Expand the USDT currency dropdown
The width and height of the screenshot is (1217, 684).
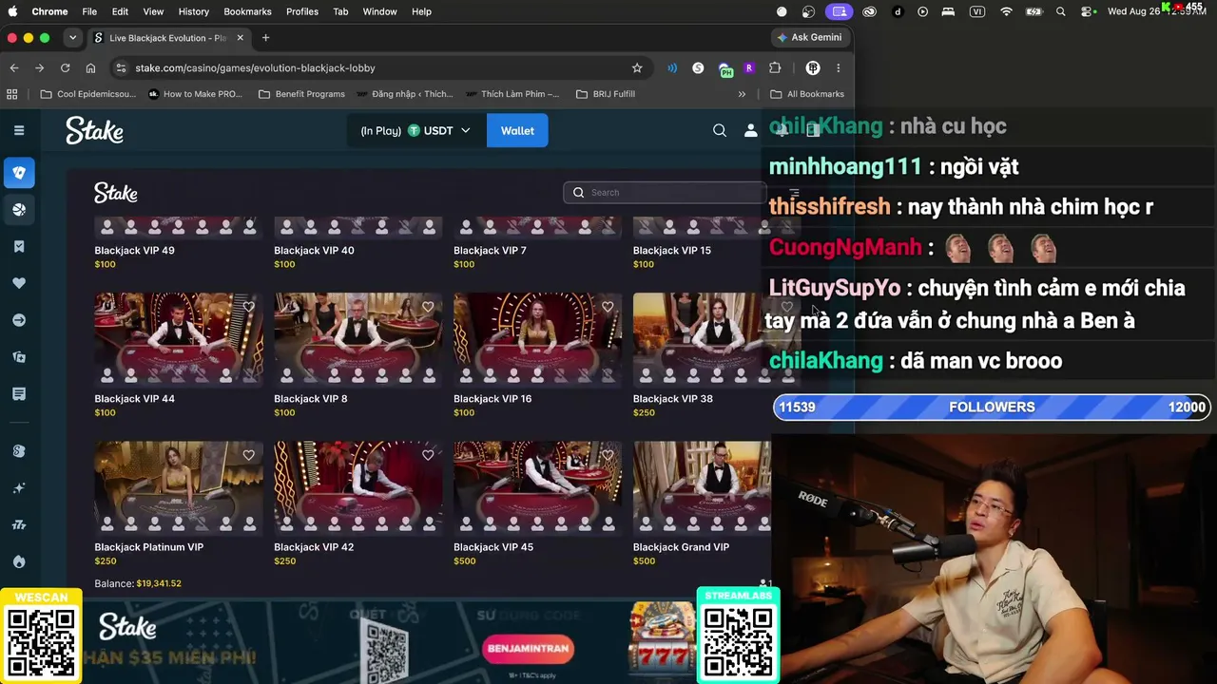(465, 130)
